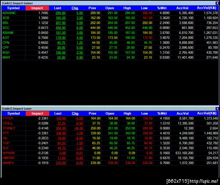Screen dimensions: 220x185
Task: Sort Impact Loser by Symbol column
Action: (x=14, y=114)
